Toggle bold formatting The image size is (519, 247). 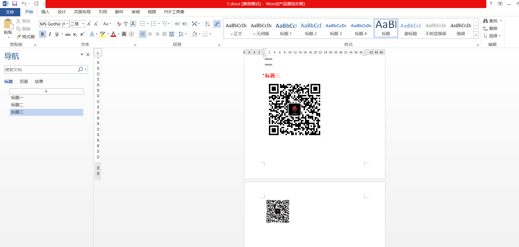point(42,34)
